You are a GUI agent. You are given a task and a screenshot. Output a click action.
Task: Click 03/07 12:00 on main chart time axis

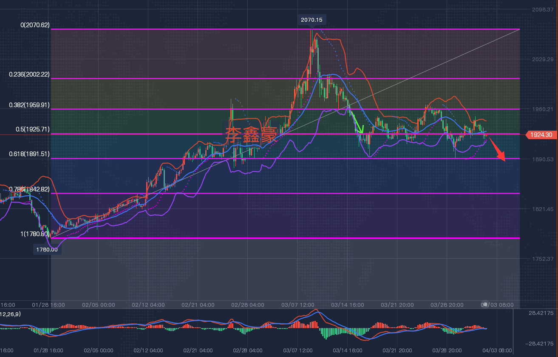[297, 305]
